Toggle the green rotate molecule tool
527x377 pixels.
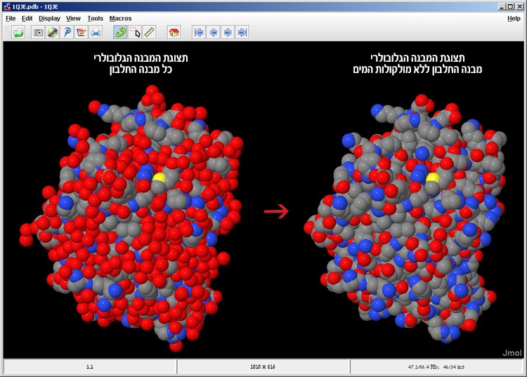[120, 32]
